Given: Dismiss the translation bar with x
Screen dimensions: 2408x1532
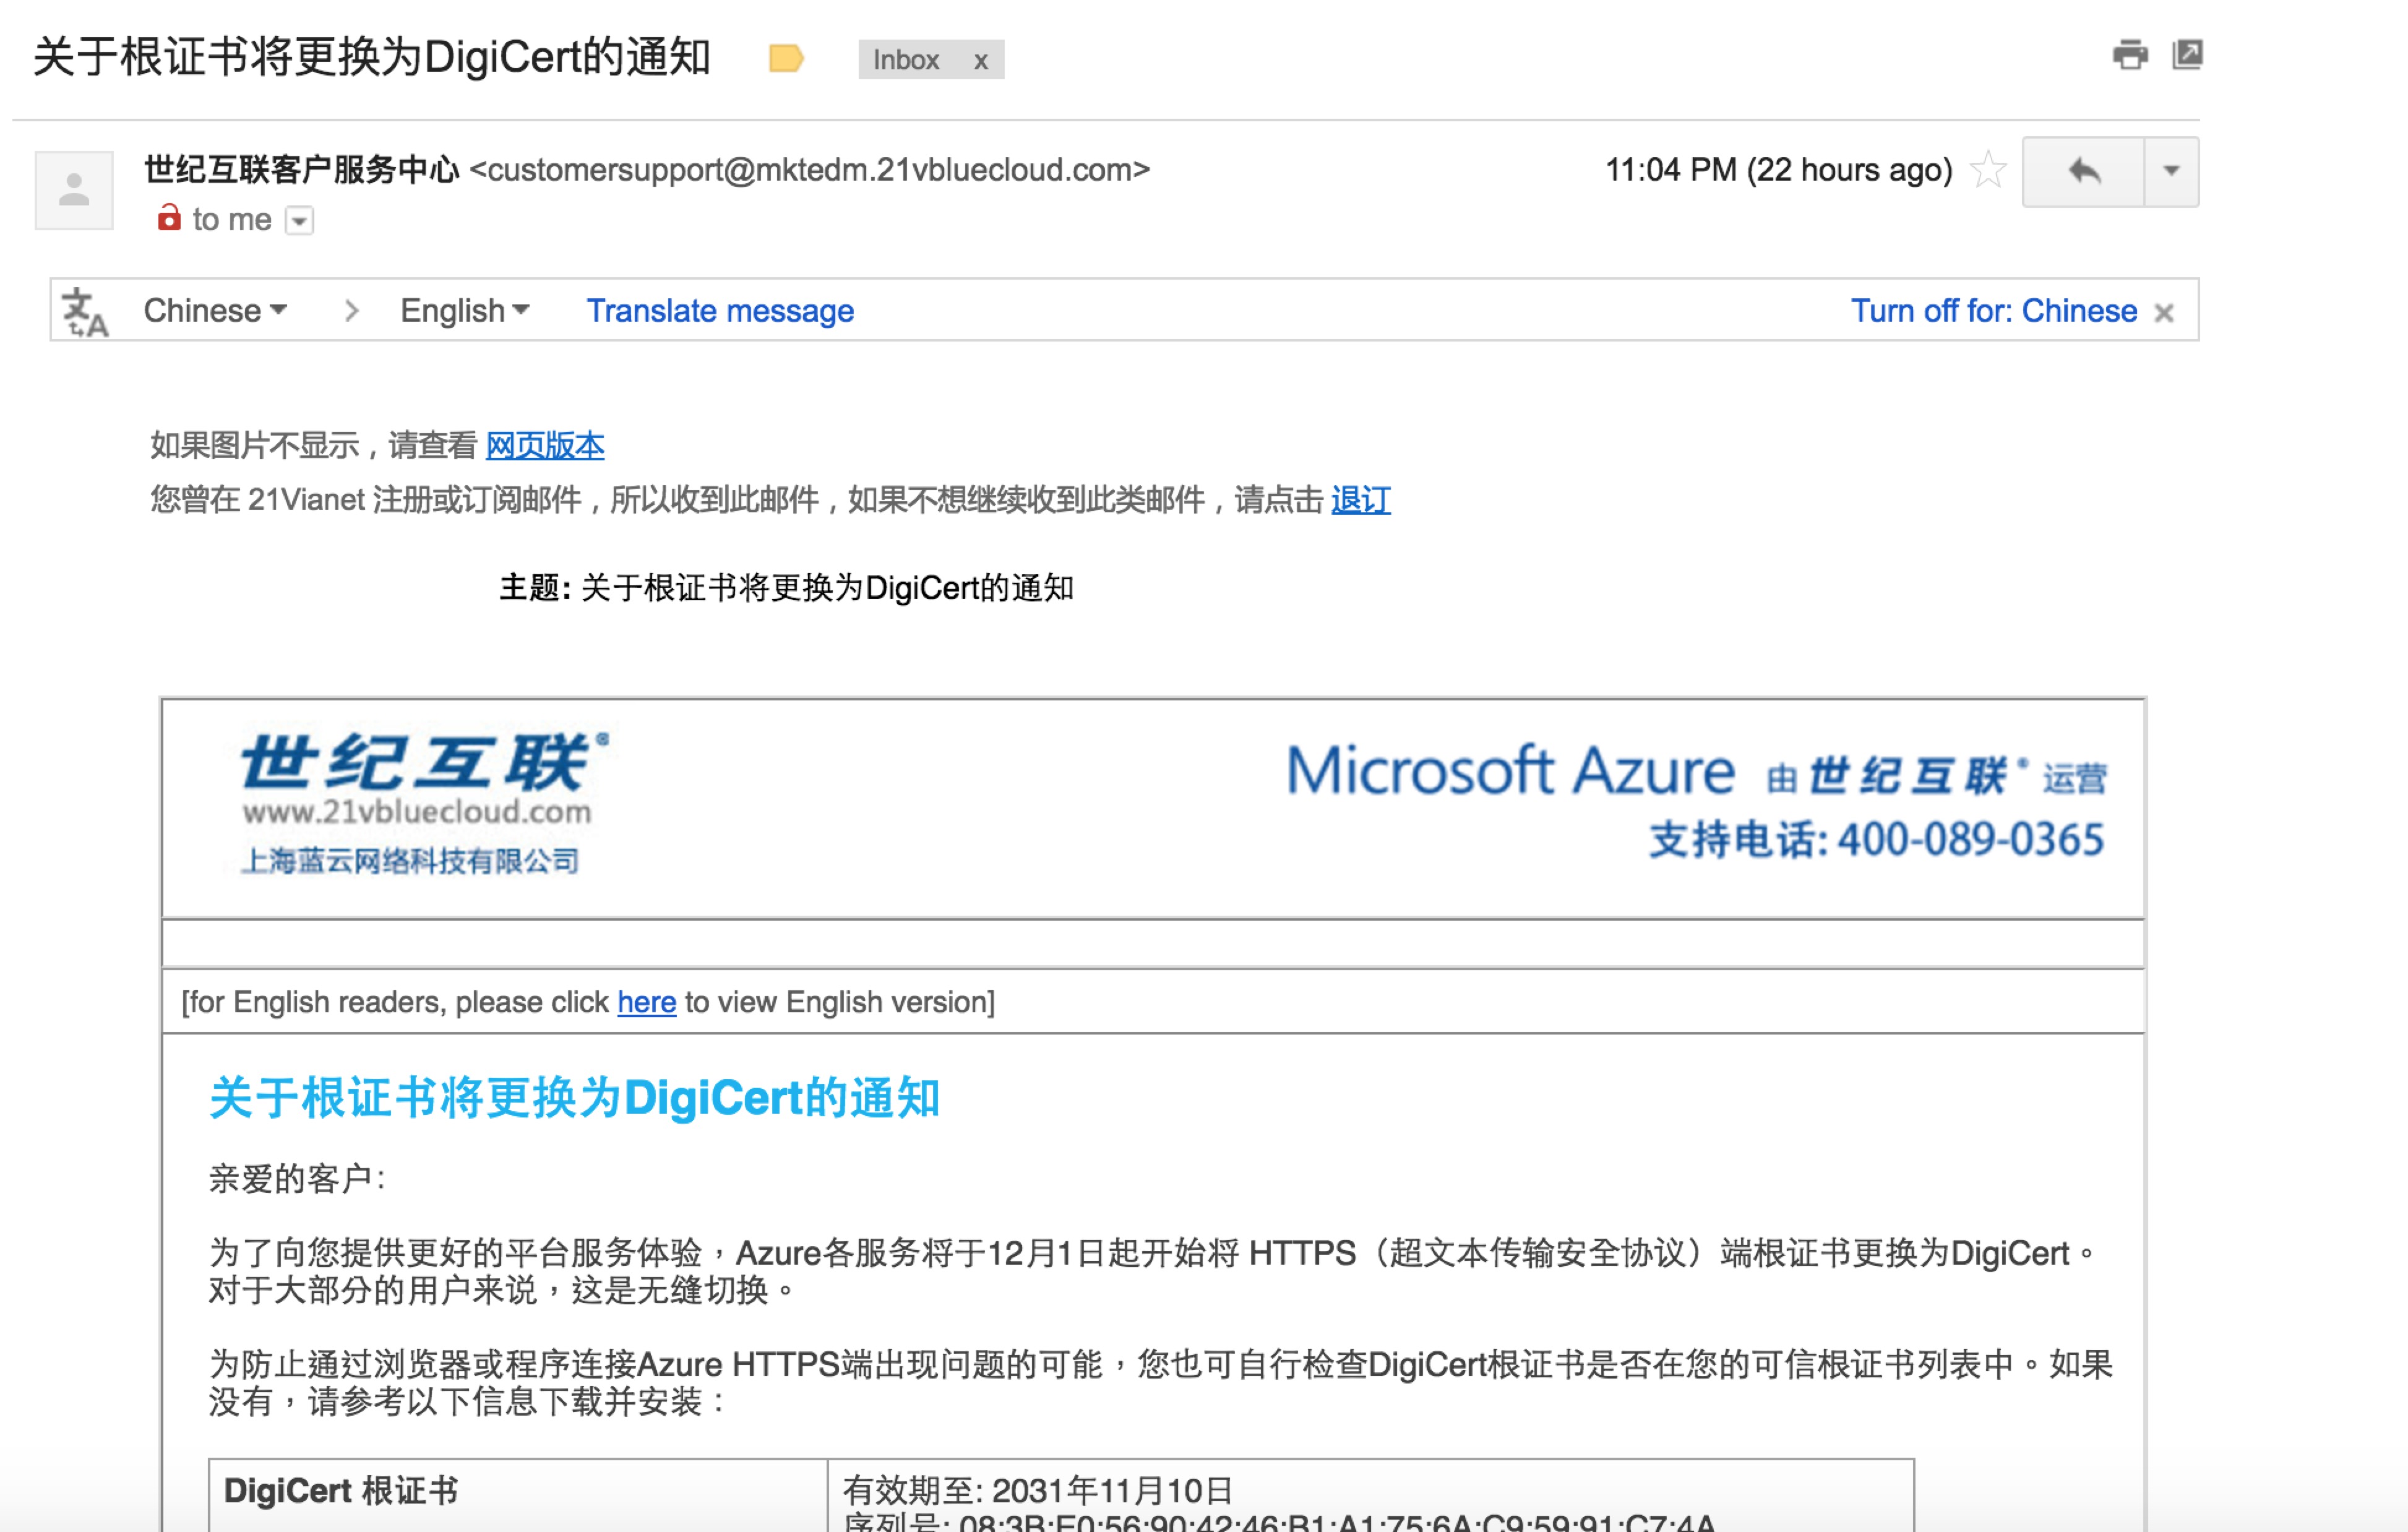Looking at the screenshot, I should [x=2164, y=313].
